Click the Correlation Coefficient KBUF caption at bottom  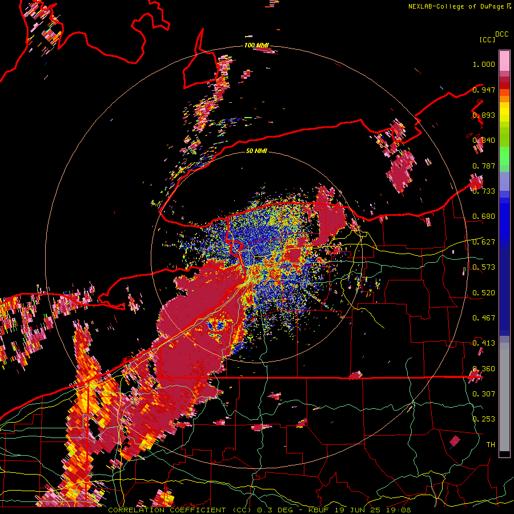point(259,510)
